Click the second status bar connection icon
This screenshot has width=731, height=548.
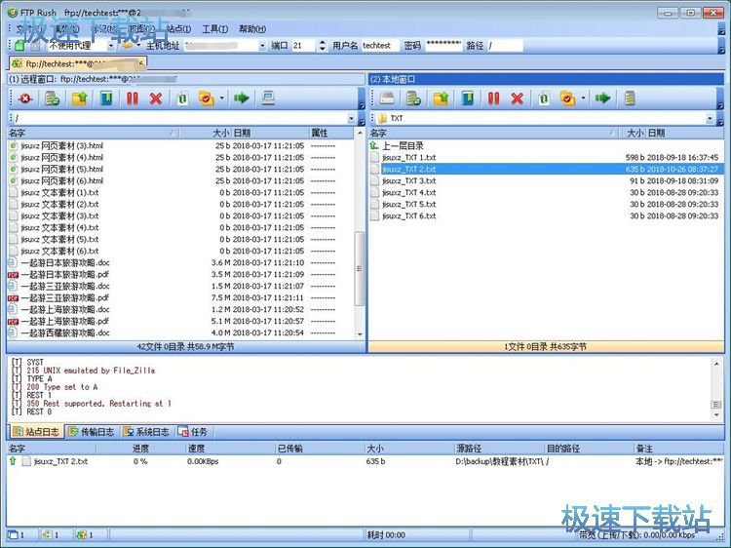tap(47, 535)
